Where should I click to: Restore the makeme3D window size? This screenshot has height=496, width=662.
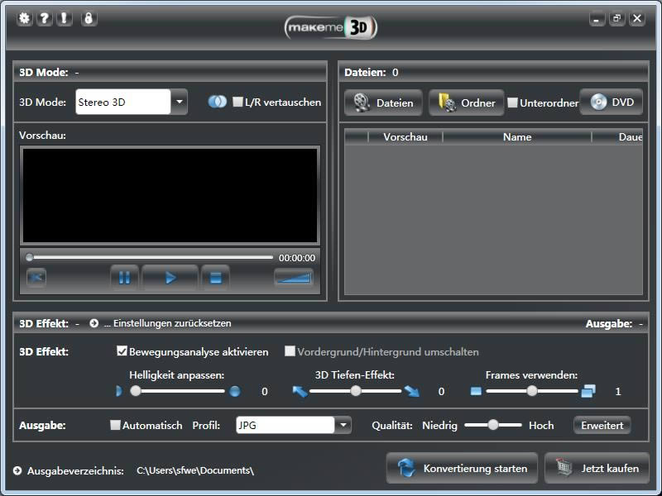tap(616, 19)
